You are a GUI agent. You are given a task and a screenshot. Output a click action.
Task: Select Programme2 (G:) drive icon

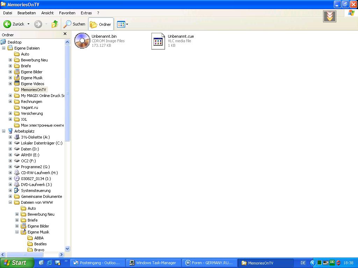17,166
